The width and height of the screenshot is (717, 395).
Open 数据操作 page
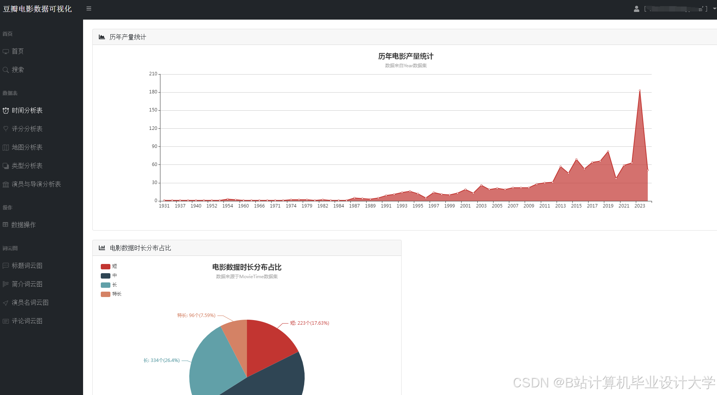pyautogui.click(x=23, y=225)
